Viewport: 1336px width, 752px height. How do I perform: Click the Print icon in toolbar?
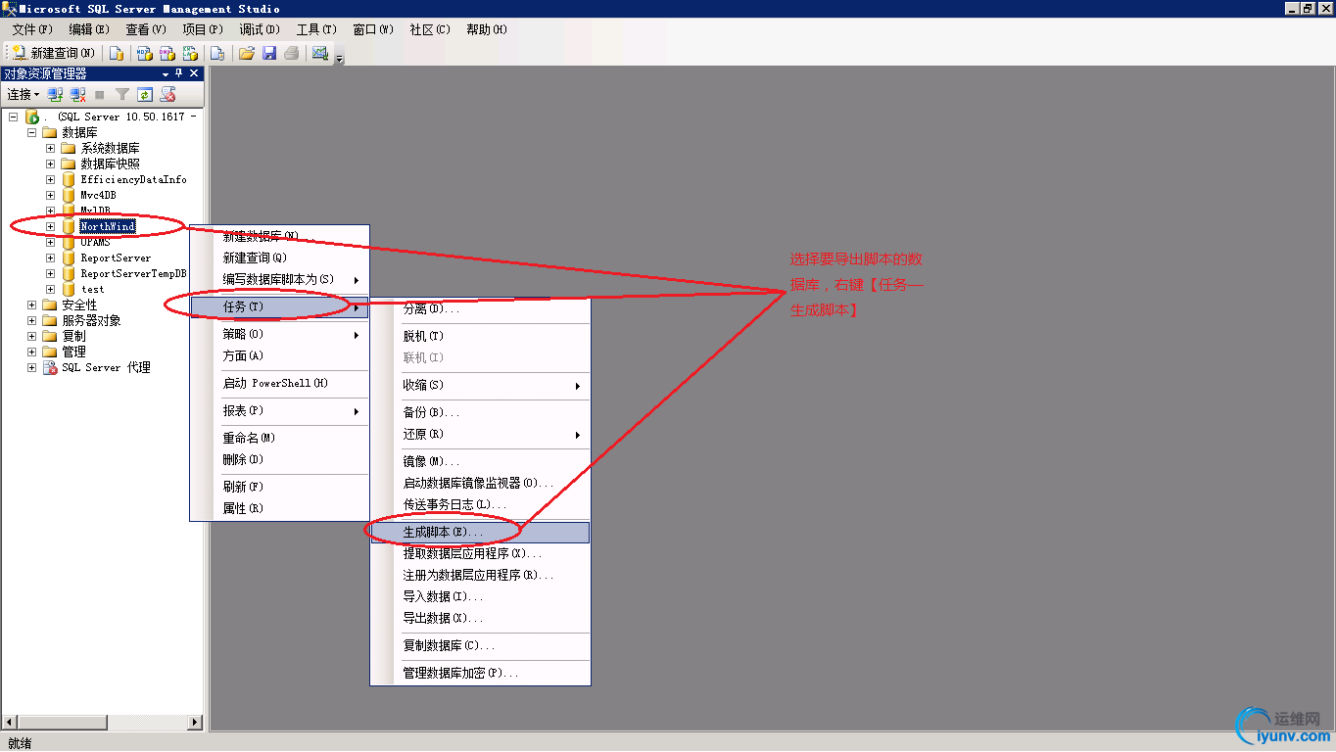click(x=291, y=53)
